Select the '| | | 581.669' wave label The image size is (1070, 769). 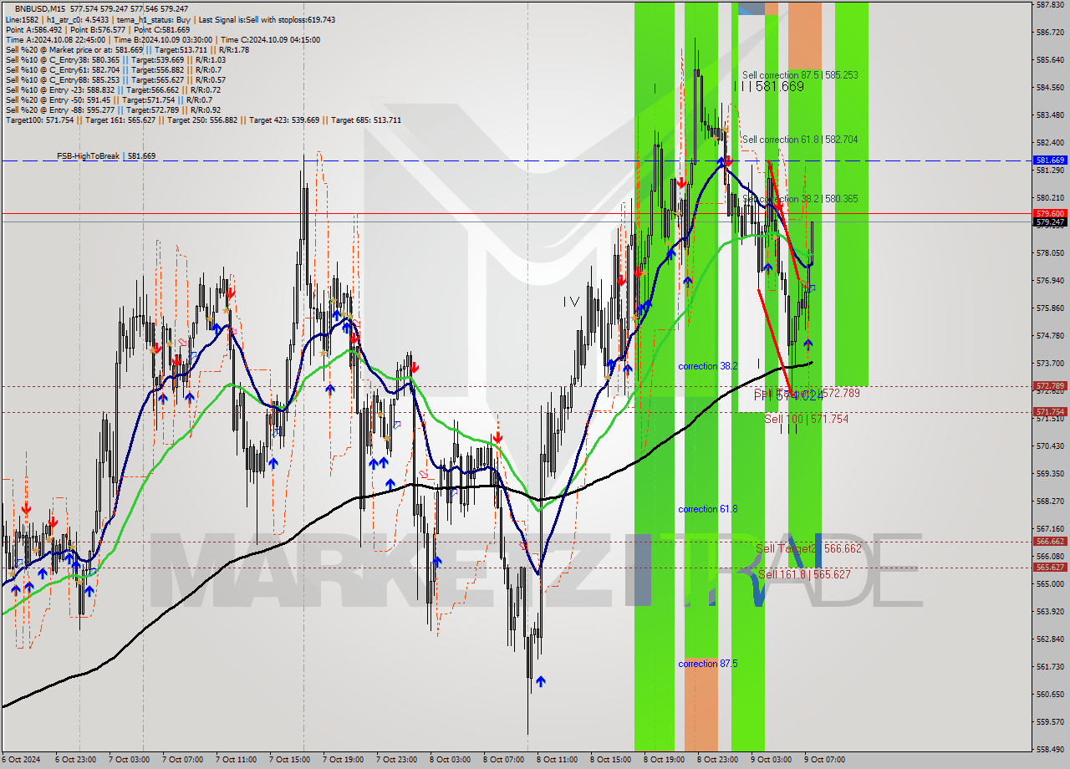click(x=769, y=86)
